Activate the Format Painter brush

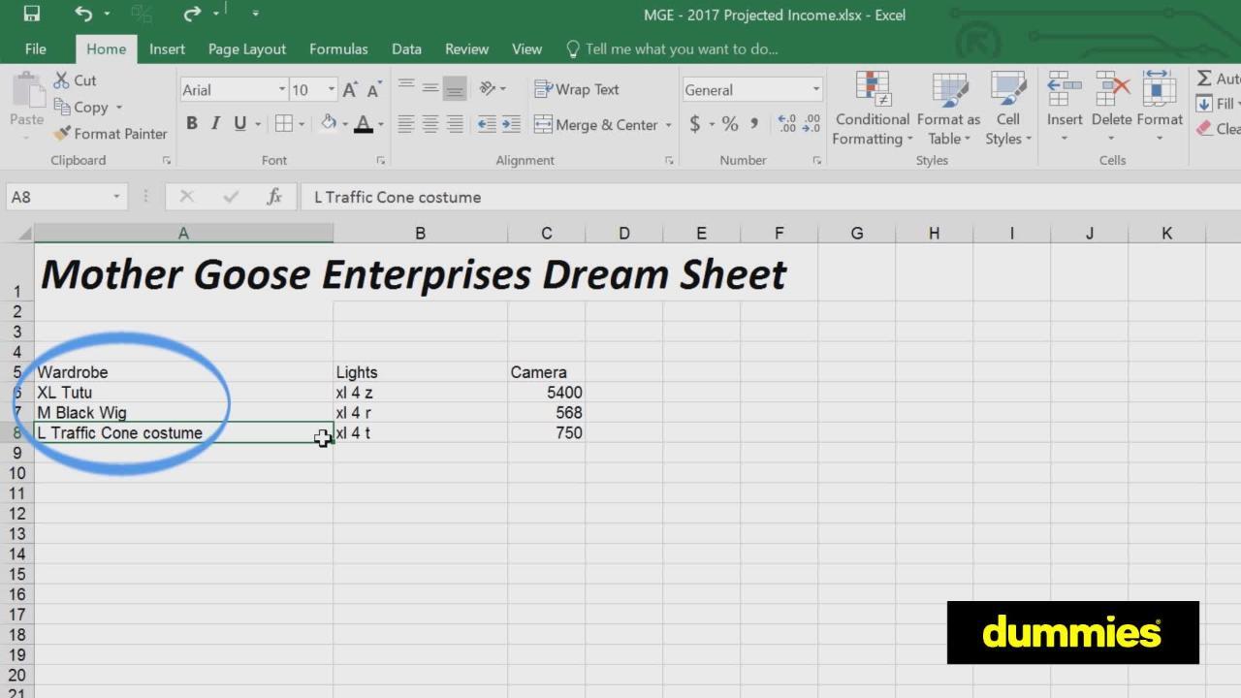pos(63,134)
